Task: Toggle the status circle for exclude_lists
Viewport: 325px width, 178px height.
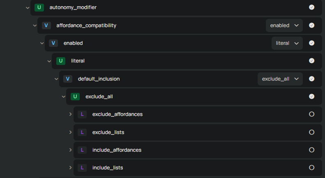Action: [x=311, y=132]
